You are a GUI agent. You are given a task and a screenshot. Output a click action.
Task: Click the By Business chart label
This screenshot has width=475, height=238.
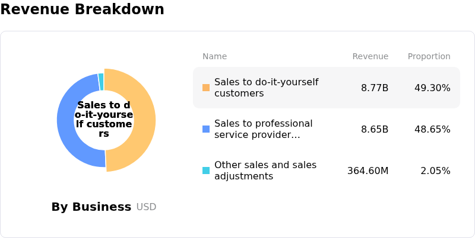(91, 207)
